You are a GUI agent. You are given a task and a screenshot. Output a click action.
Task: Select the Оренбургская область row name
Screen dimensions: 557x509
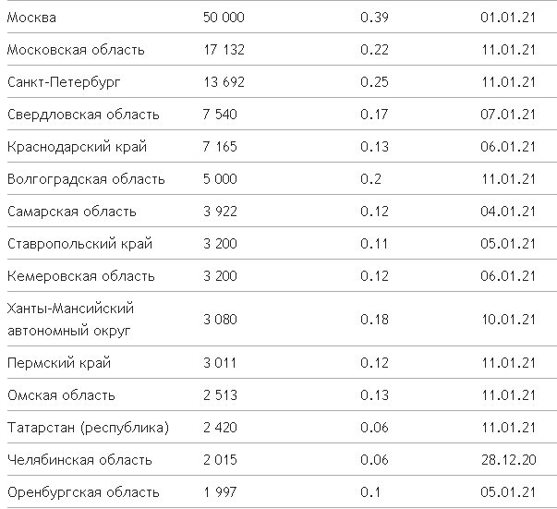[83, 492]
